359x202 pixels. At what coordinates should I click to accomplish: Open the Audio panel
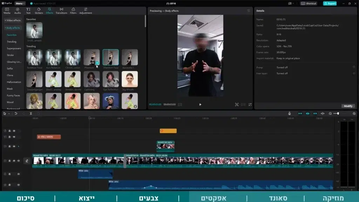(x=18, y=11)
